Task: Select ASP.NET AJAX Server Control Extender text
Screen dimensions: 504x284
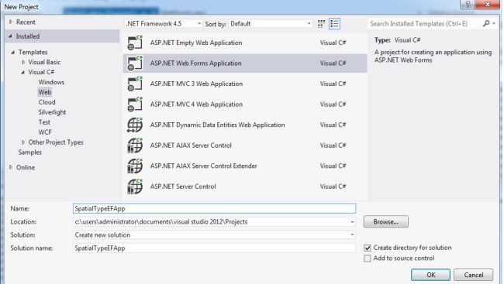Action: coord(203,166)
